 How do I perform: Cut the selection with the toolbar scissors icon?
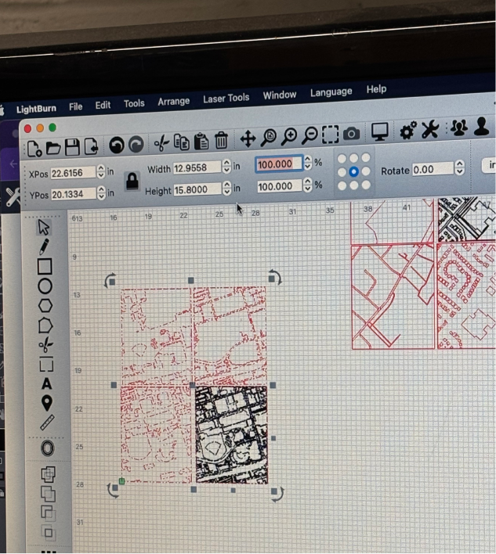pos(161,143)
